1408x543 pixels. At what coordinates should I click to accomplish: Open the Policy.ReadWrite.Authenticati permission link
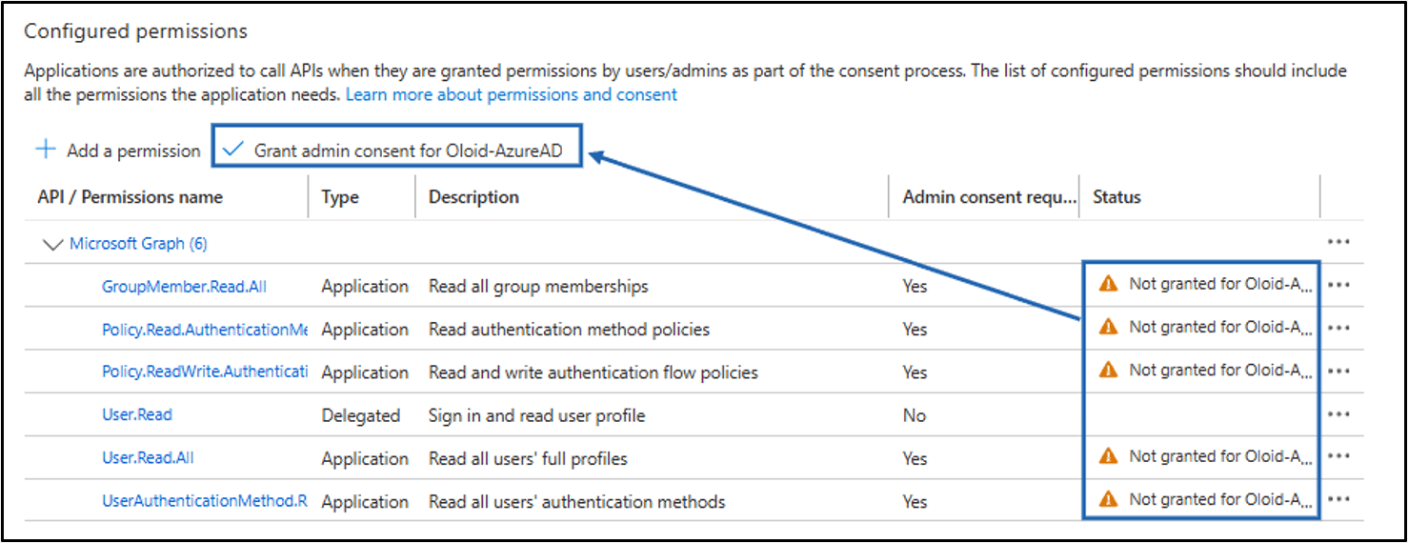pos(205,372)
